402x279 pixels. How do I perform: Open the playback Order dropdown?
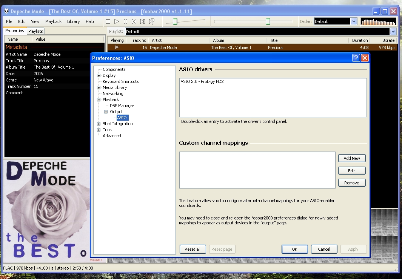354,21
